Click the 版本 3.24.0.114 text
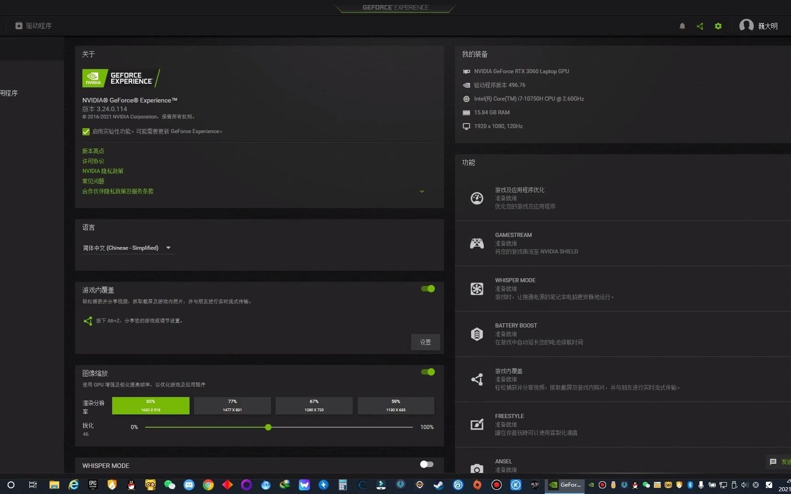Viewport: 791px width, 494px height. point(105,109)
